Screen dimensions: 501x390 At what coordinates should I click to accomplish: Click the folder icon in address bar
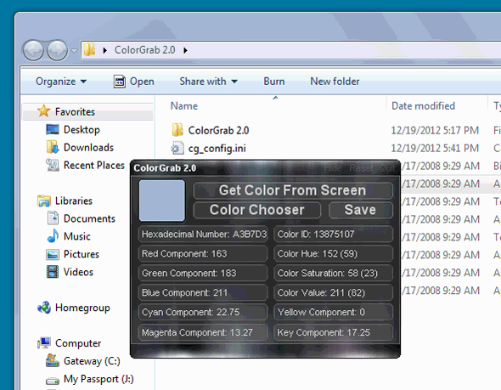tap(89, 50)
